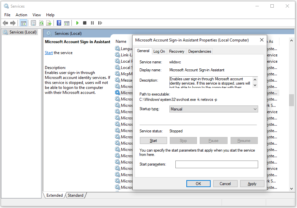Click the Restart Service toolbar icon

pos(100,23)
